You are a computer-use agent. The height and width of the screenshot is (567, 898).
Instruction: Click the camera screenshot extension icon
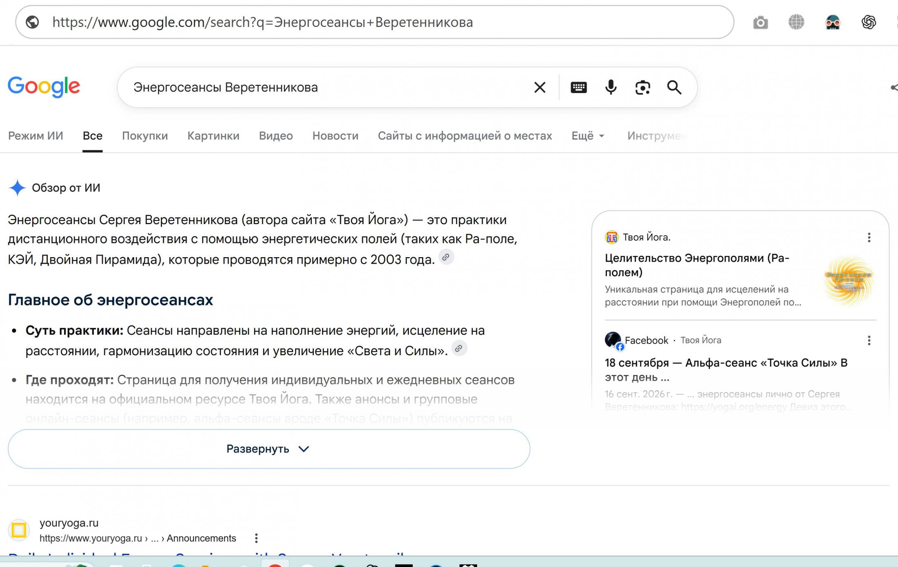(760, 22)
